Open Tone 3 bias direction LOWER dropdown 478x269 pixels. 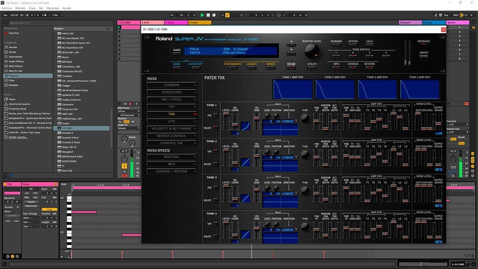[x=290, y=194]
